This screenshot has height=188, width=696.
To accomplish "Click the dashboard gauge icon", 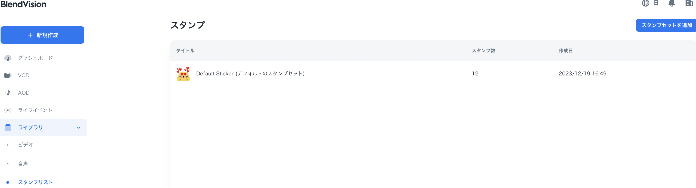I will click(x=8, y=58).
